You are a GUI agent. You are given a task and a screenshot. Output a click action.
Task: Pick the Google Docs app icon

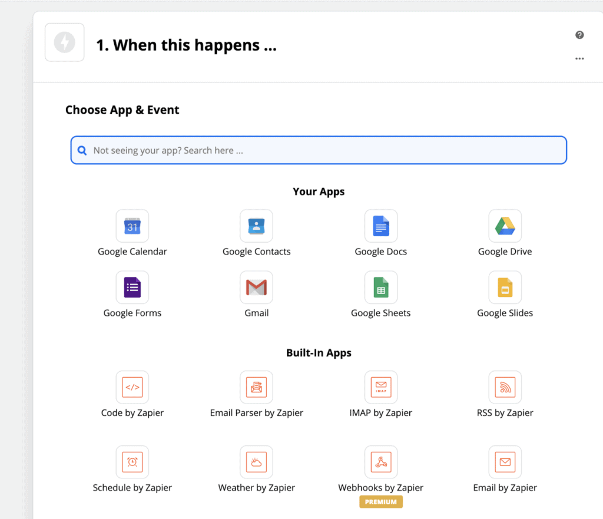click(x=381, y=226)
